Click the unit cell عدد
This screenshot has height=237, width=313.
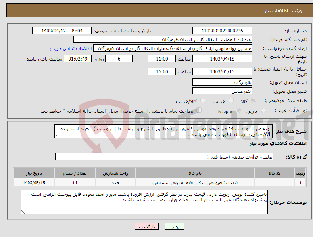pyautogui.click(x=115, y=183)
